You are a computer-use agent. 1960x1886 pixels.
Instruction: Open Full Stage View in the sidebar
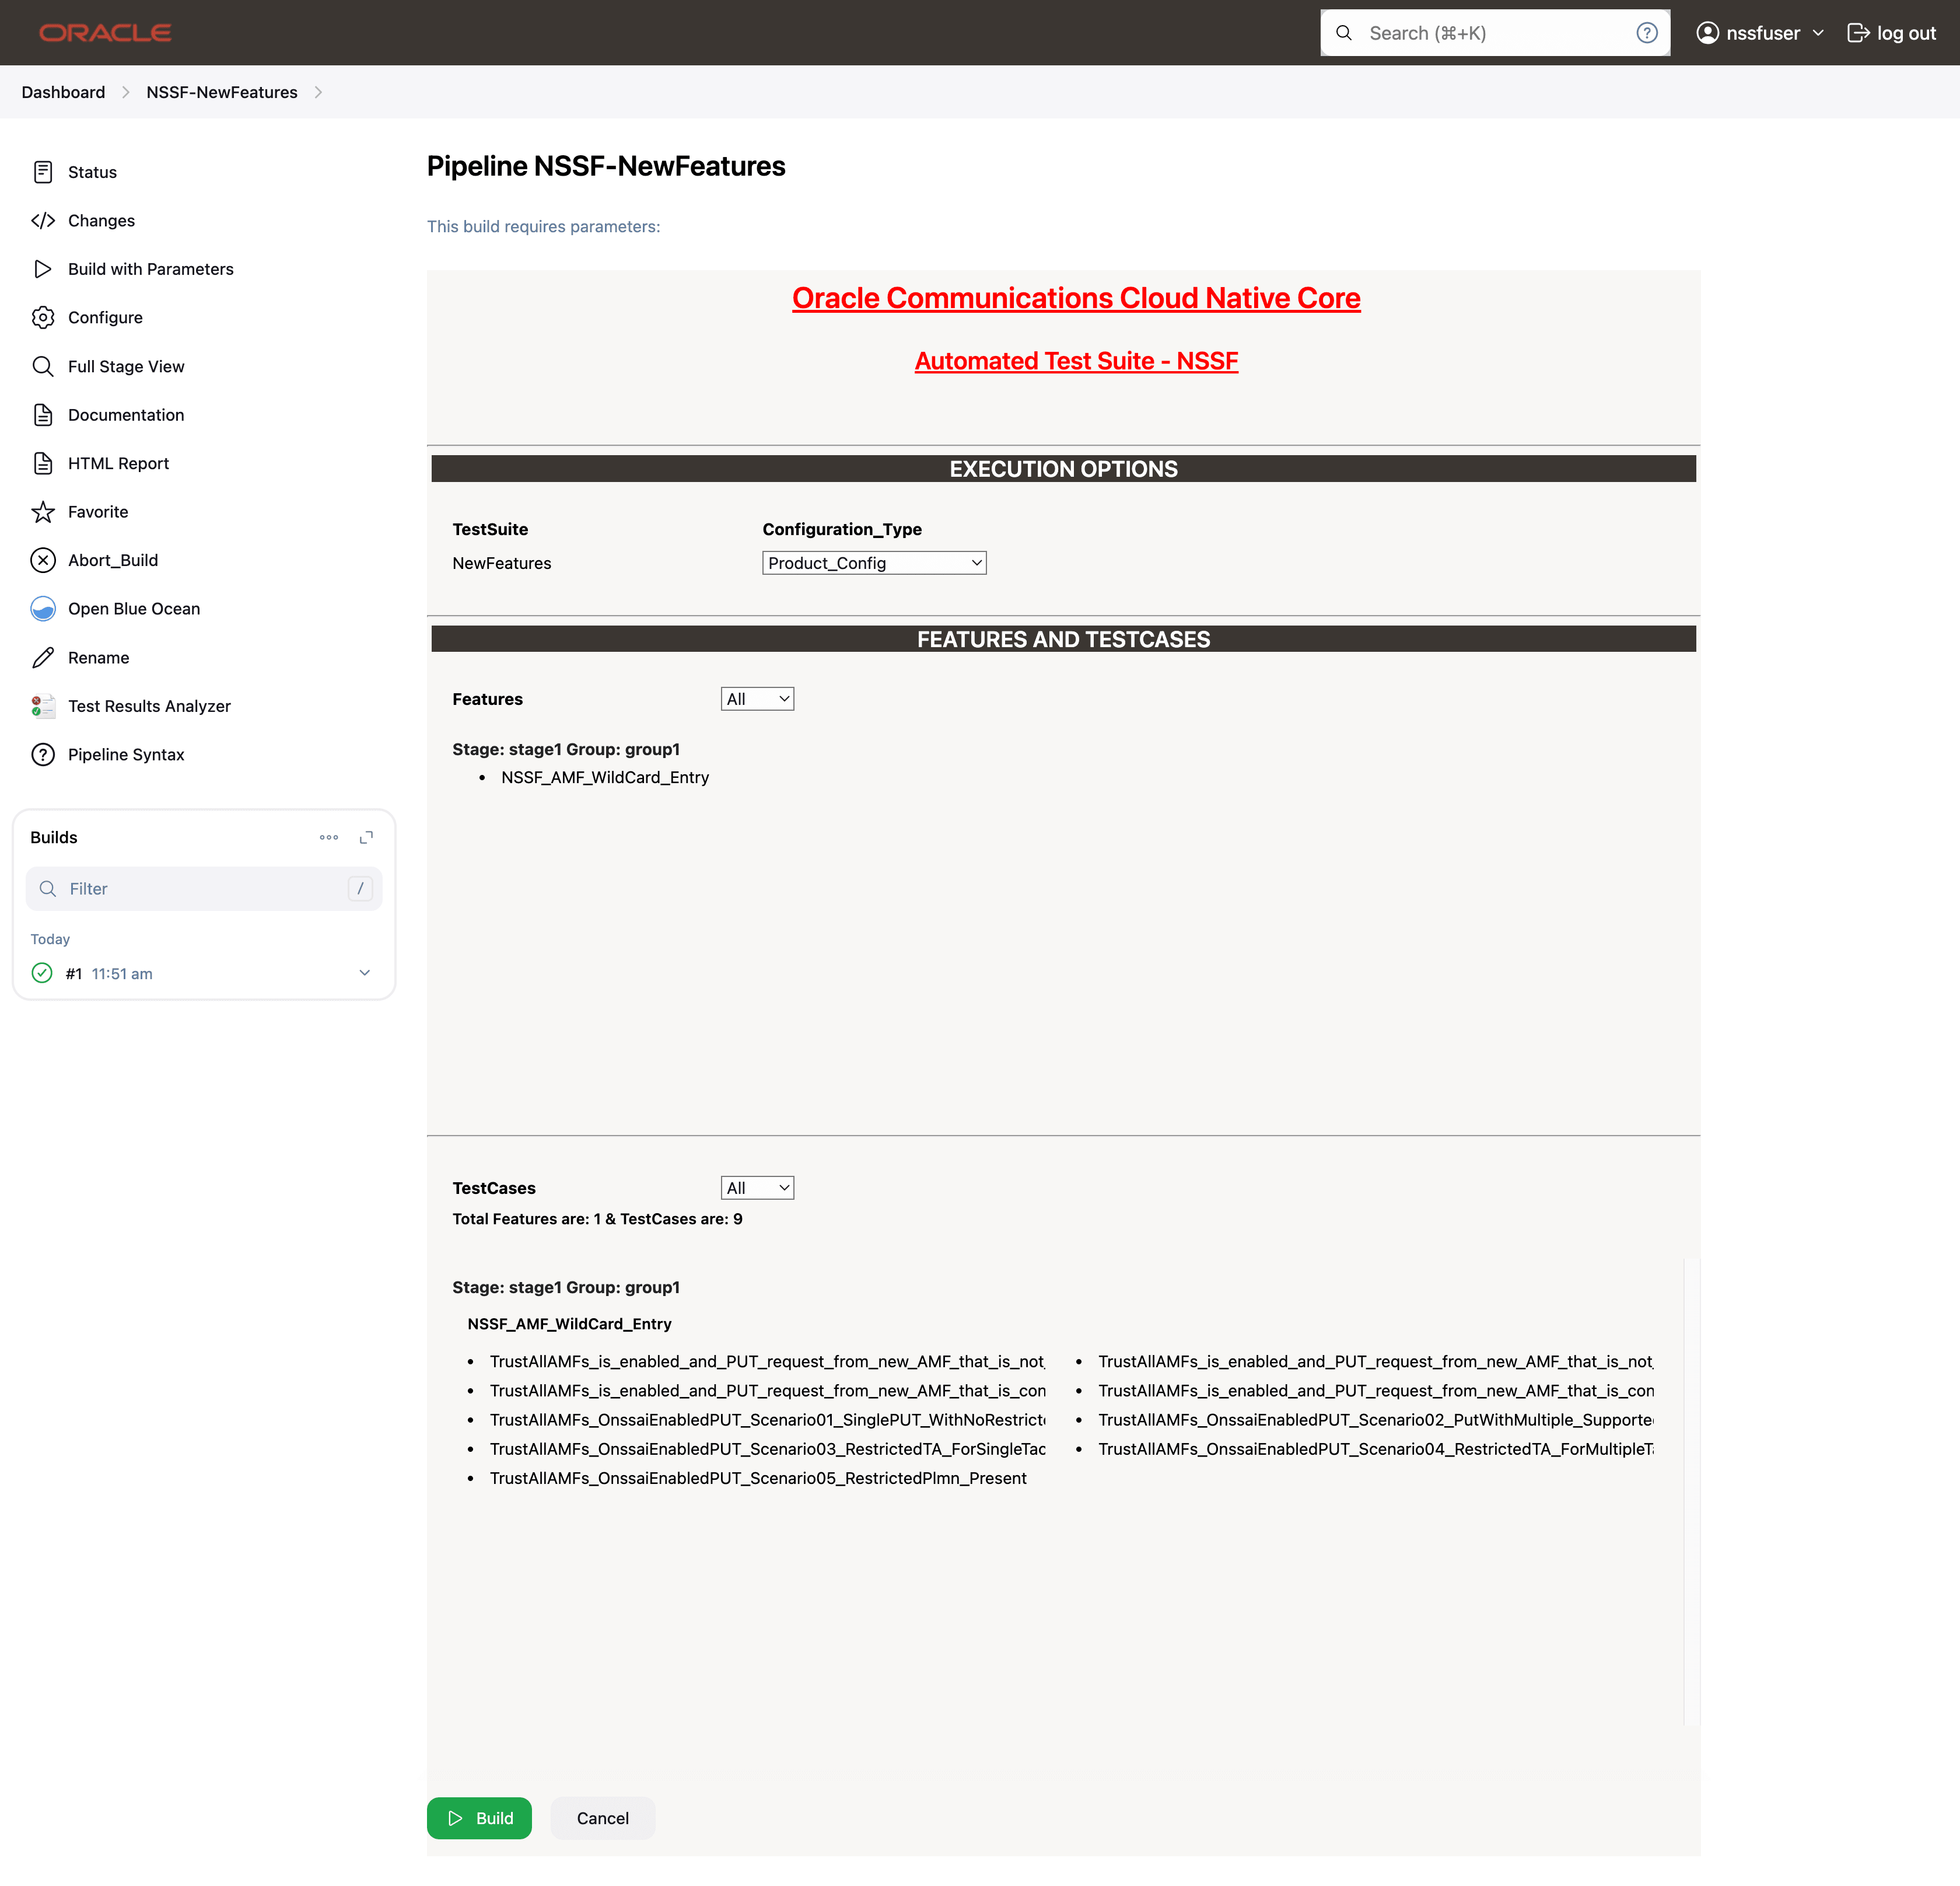[126, 366]
